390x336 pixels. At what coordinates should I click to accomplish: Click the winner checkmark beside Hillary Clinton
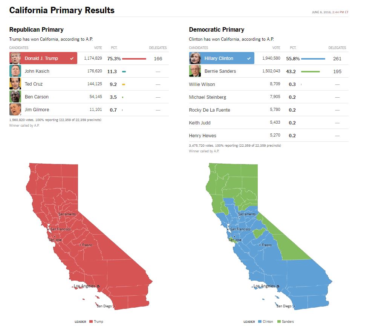point(249,58)
